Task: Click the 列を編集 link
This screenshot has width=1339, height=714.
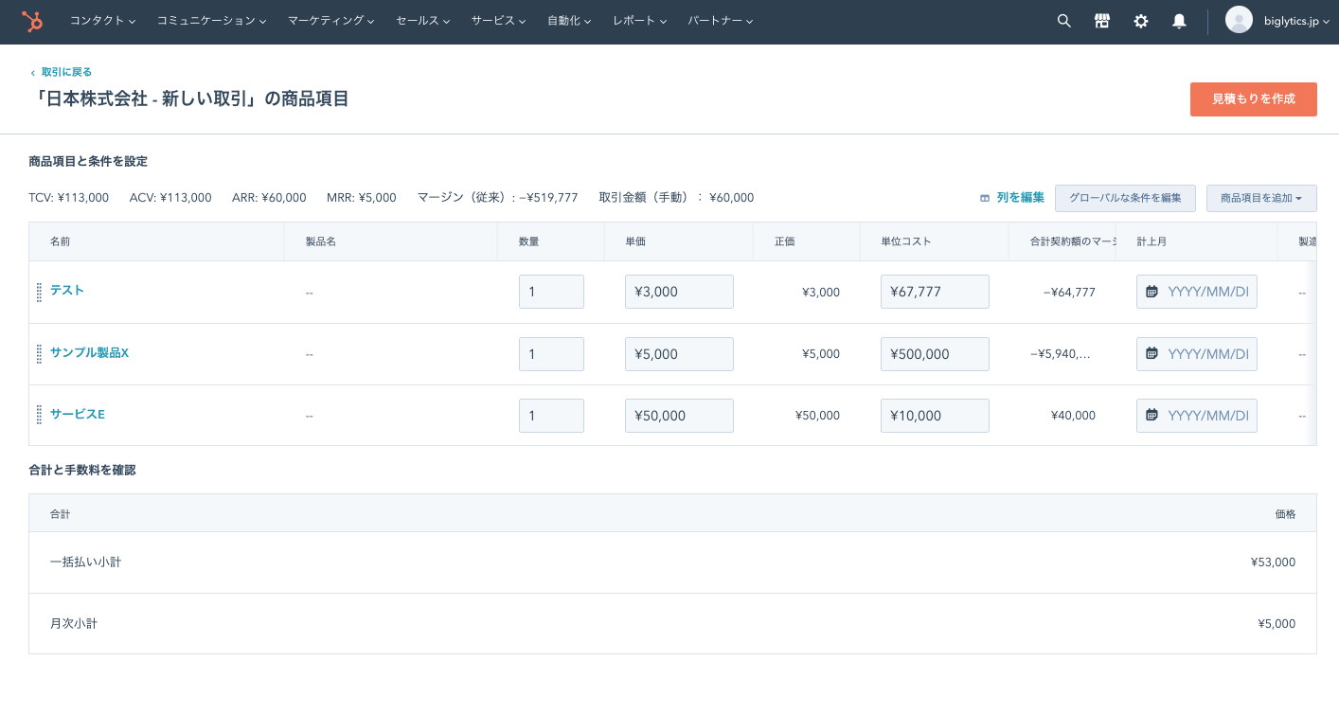Action: click(x=1020, y=198)
